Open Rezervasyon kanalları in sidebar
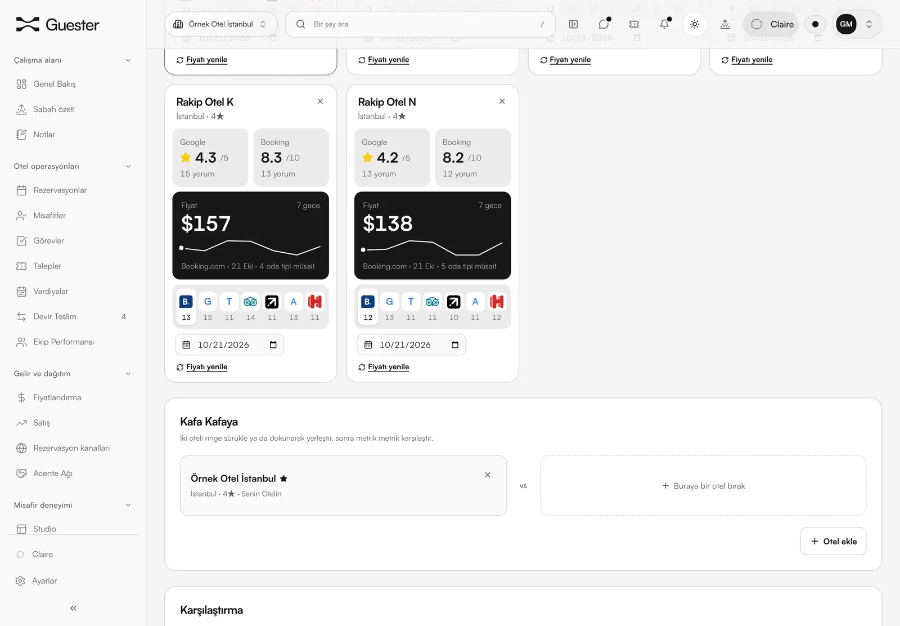 (x=73, y=448)
